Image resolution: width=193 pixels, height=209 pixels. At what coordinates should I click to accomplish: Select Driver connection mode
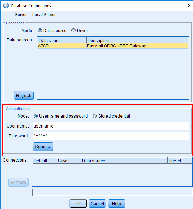tap(73, 30)
